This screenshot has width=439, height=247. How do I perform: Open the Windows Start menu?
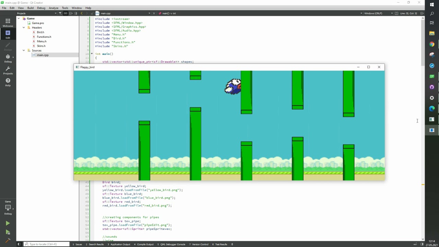coord(432,4)
